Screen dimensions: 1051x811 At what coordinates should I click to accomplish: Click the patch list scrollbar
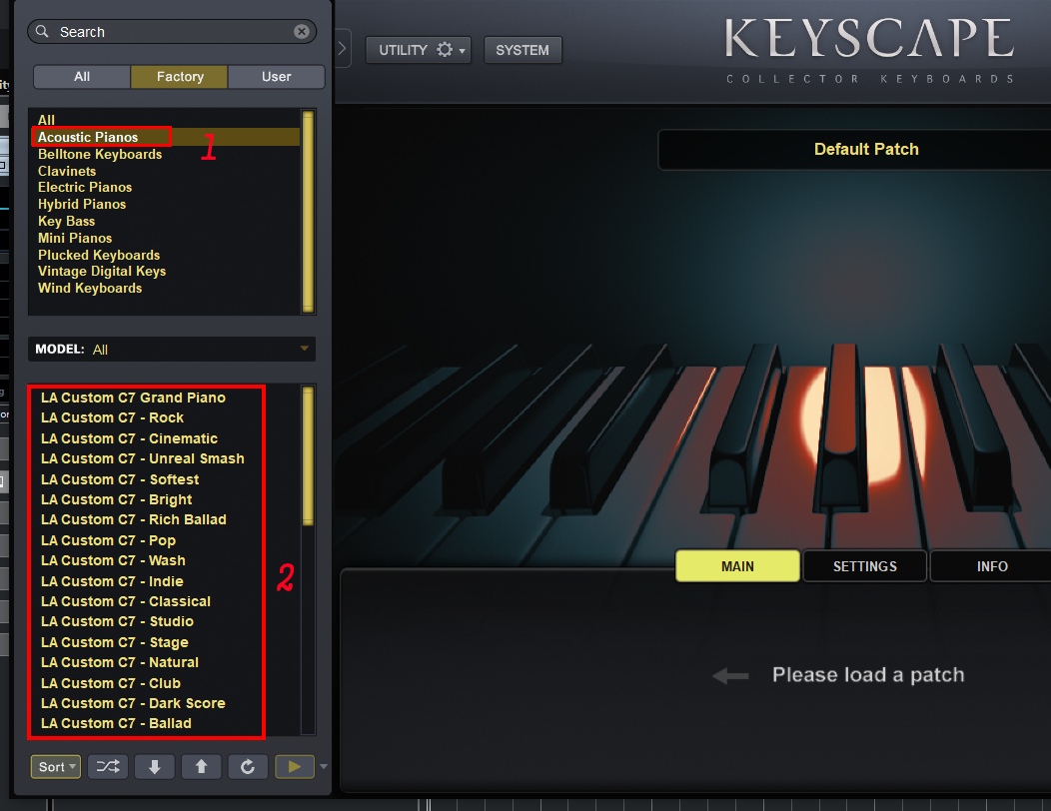click(309, 455)
